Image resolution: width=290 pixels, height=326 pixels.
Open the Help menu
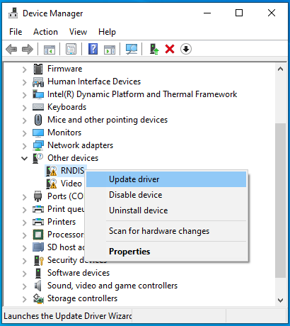pyautogui.click(x=107, y=32)
